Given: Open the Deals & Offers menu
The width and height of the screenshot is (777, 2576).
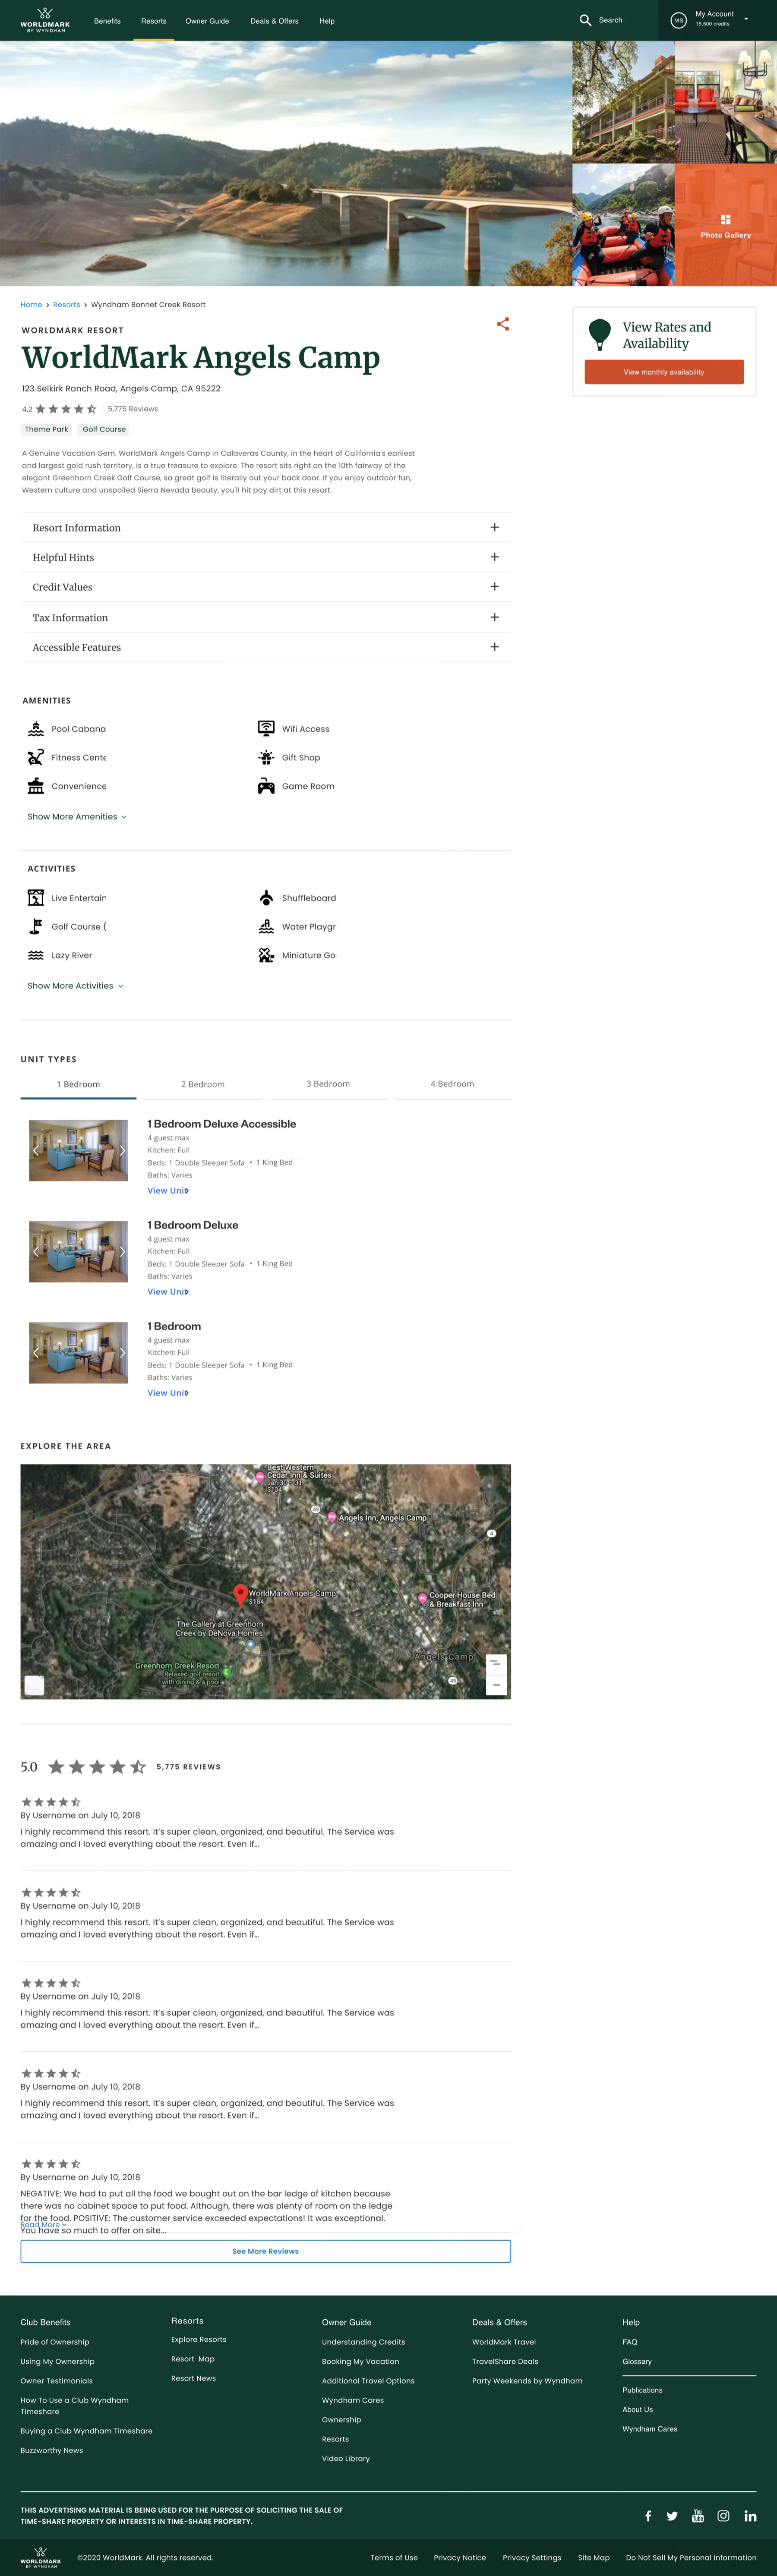Looking at the screenshot, I should [x=274, y=21].
